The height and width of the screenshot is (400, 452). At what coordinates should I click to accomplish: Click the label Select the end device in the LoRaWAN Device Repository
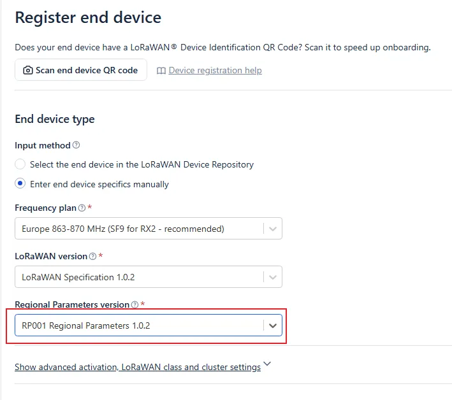click(x=142, y=164)
